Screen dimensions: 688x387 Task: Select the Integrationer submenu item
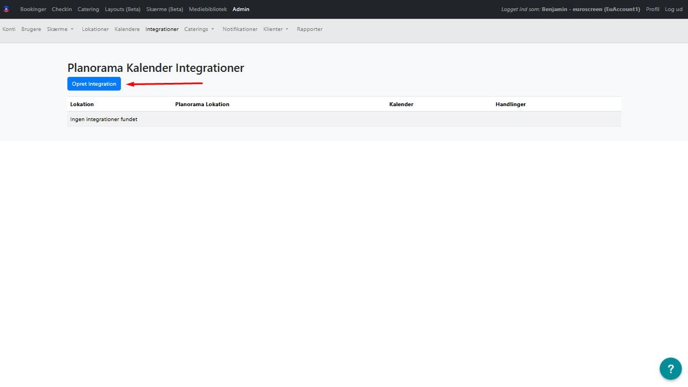click(x=162, y=29)
